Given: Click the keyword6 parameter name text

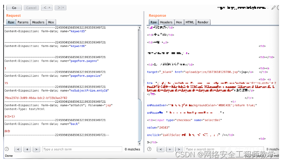Looking at the screenshot, I should click(78, 46).
